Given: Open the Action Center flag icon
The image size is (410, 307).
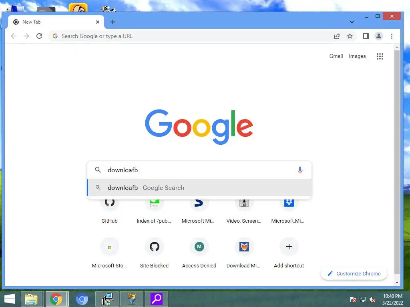Looking at the screenshot, I should [x=353, y=299].
